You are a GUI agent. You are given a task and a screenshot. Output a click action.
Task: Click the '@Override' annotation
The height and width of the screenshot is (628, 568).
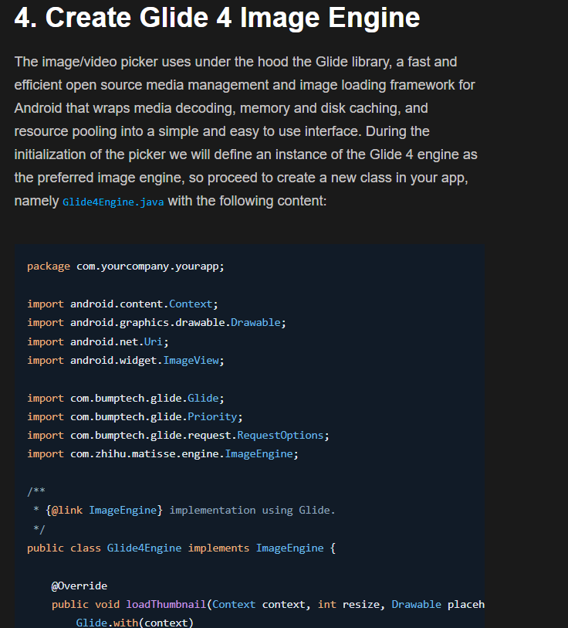coord(79,586)
